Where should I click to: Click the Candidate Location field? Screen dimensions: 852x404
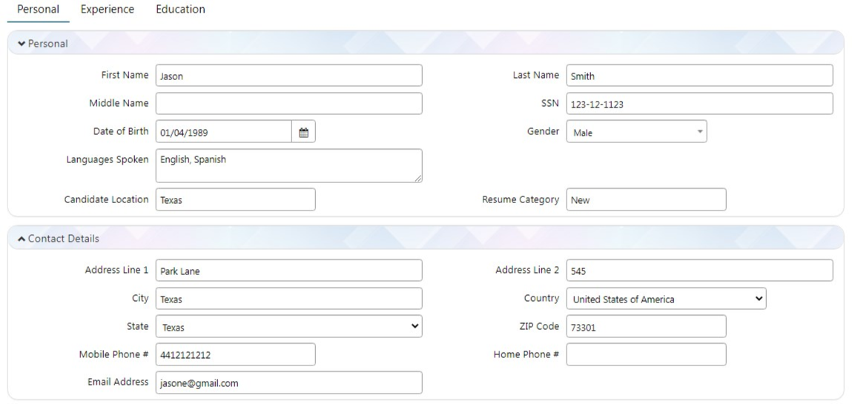point(235,199)
